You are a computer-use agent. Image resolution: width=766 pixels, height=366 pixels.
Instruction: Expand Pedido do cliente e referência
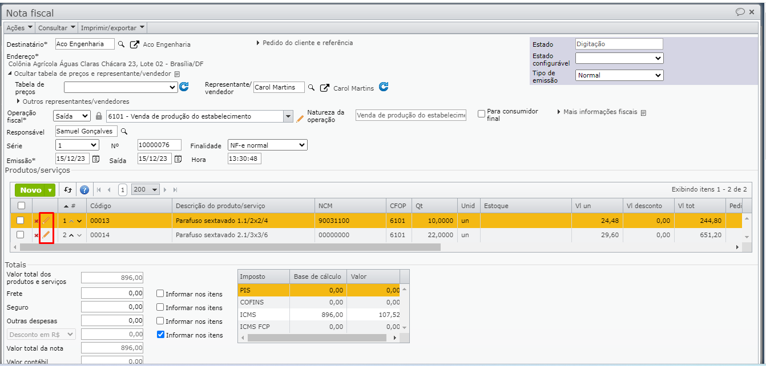(x=307, y=43)
